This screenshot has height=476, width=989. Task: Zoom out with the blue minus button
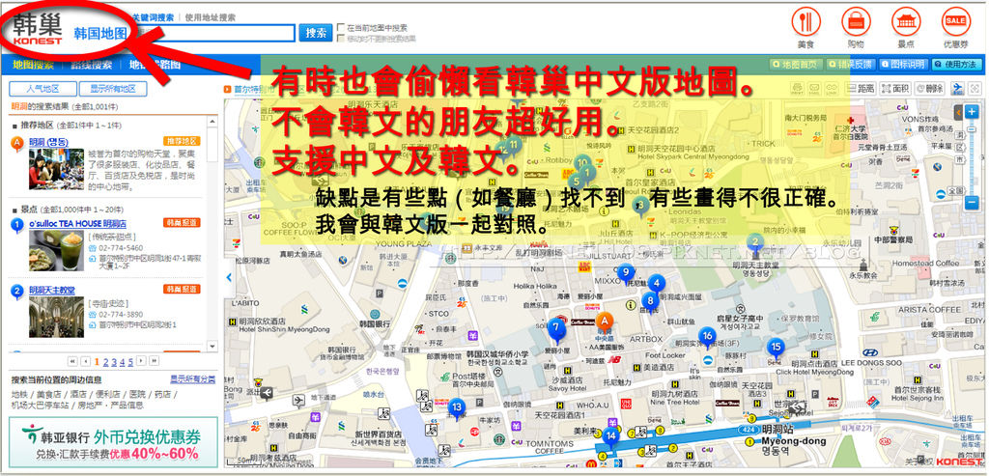point(972,203)
